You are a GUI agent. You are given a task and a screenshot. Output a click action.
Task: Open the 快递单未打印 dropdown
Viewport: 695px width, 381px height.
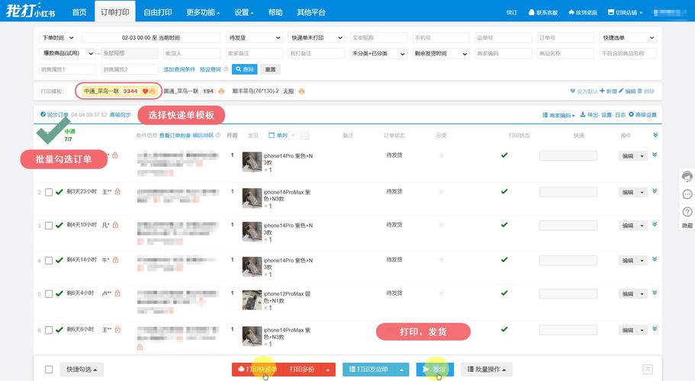[316, 37]
